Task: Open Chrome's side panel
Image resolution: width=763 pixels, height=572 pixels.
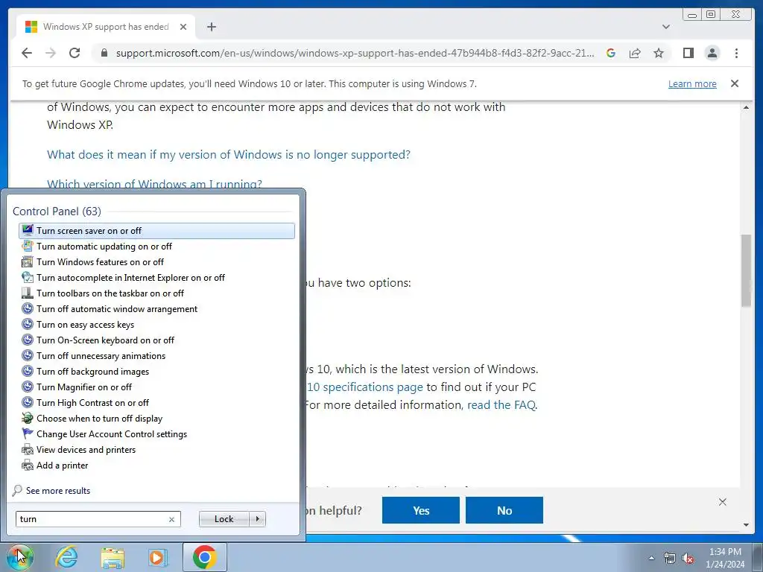Action: (688, 53)
